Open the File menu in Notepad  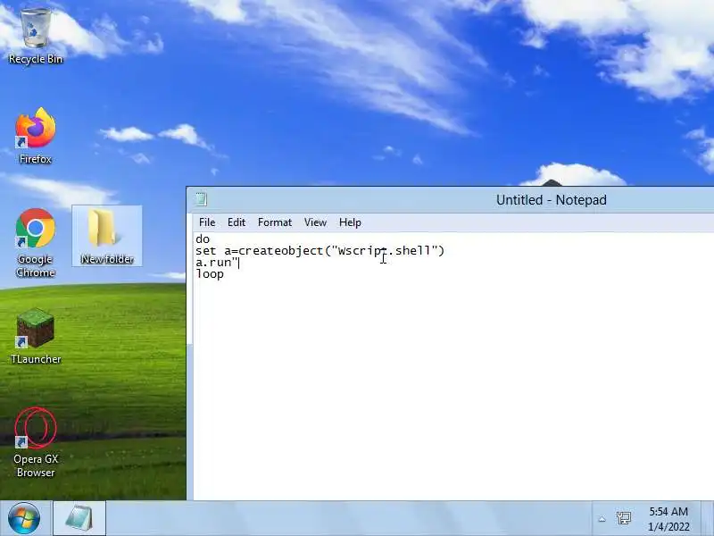click(x=207, y=222)
